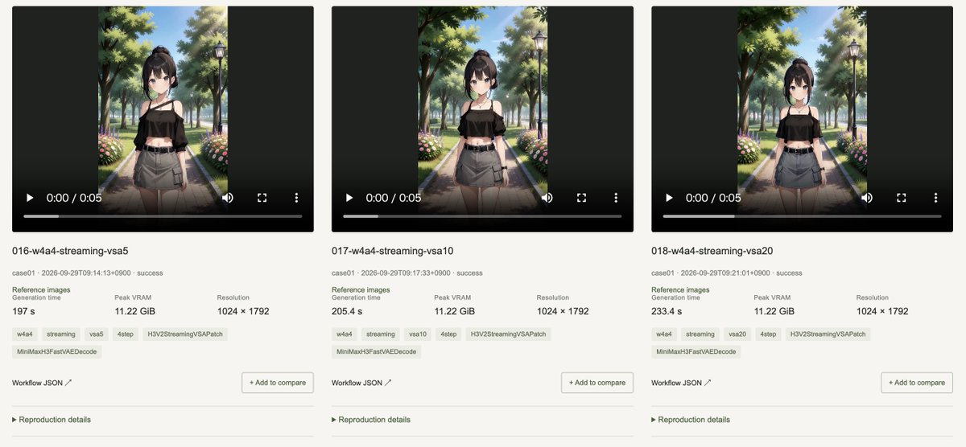The height and width of the screenshot is (447, 966).
Task: Click the MiniMaxH3FastVAEDecode tag under 016-w4a4-streaming-vsa5
Action: 56,352
